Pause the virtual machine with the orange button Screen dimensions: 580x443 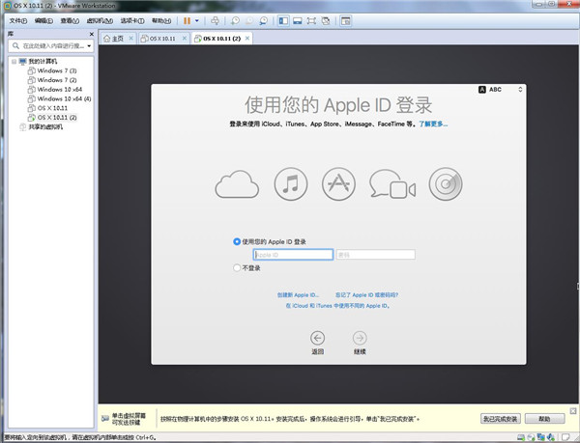click(188, 21)
